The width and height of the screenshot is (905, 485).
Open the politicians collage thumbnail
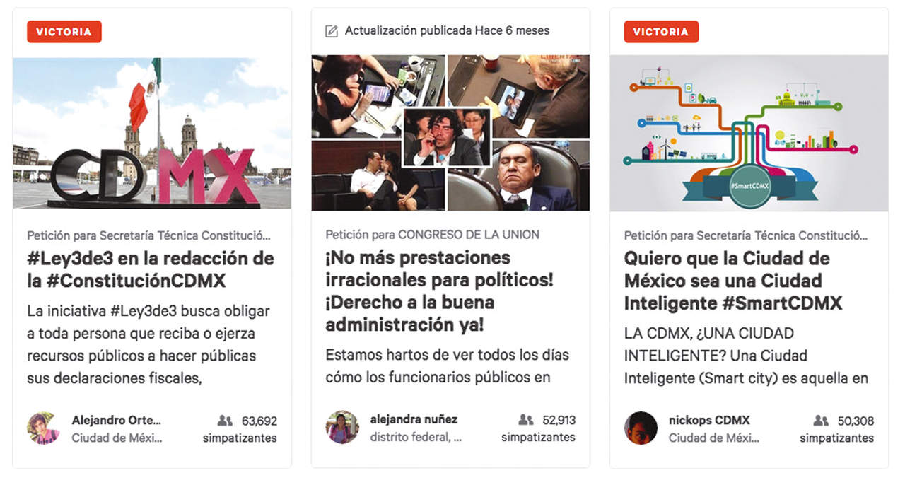click(450, 133)
